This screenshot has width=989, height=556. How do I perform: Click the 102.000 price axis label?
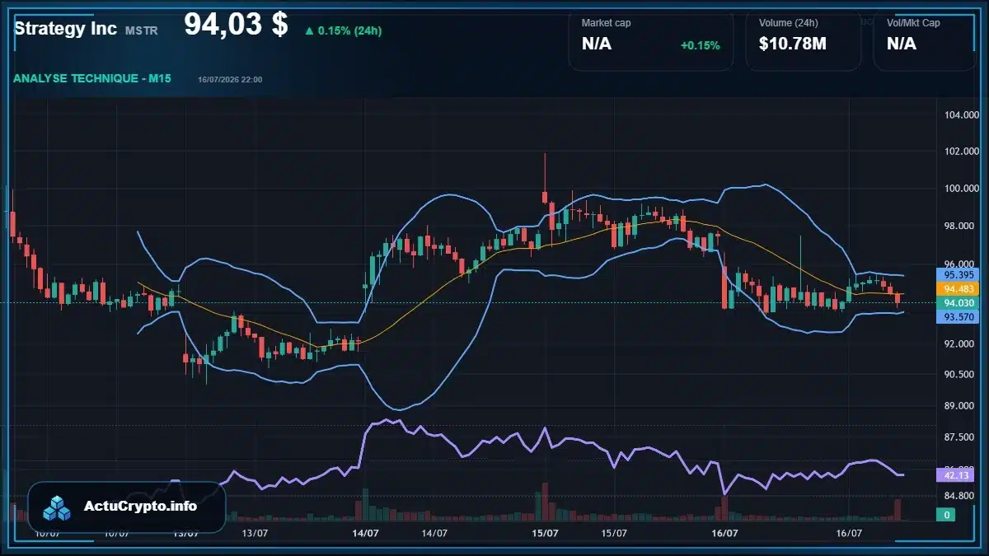coord(960,152)
